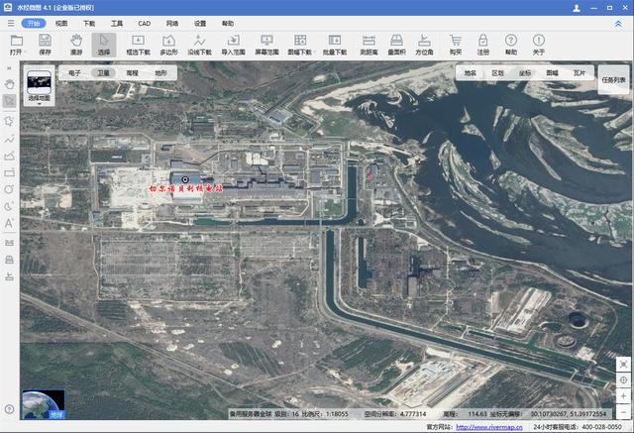Use the 方位角 azimuth tool
The image size is (634, 433).
(424, 45)
